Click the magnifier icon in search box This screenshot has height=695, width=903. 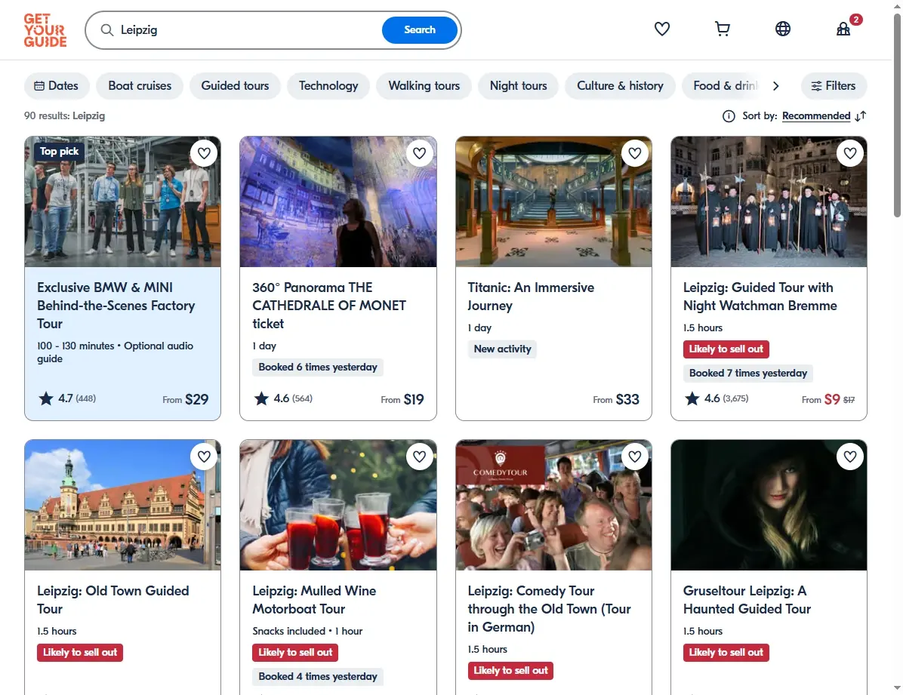point(107,30)
